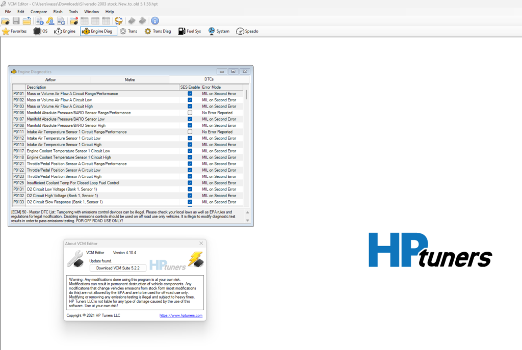
Task: Open the Tools menu
Action: pyautogui.click(x=73, y=12)
